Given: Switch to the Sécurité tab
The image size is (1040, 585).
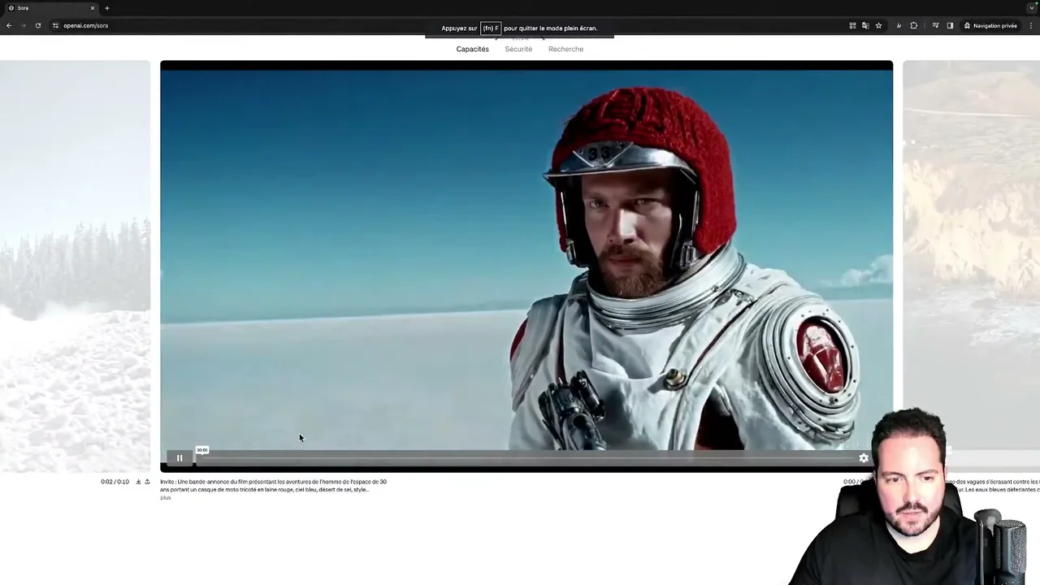Looking at the screenshot, I should (518, 49).
